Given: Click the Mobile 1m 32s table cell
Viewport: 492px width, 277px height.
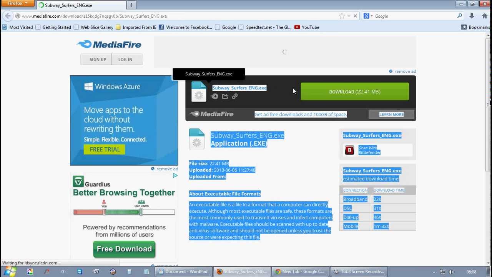Looking at the screenshot, I should [x=381, y=226].
